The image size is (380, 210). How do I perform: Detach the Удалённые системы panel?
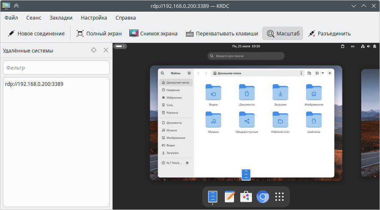click(94, 50)
